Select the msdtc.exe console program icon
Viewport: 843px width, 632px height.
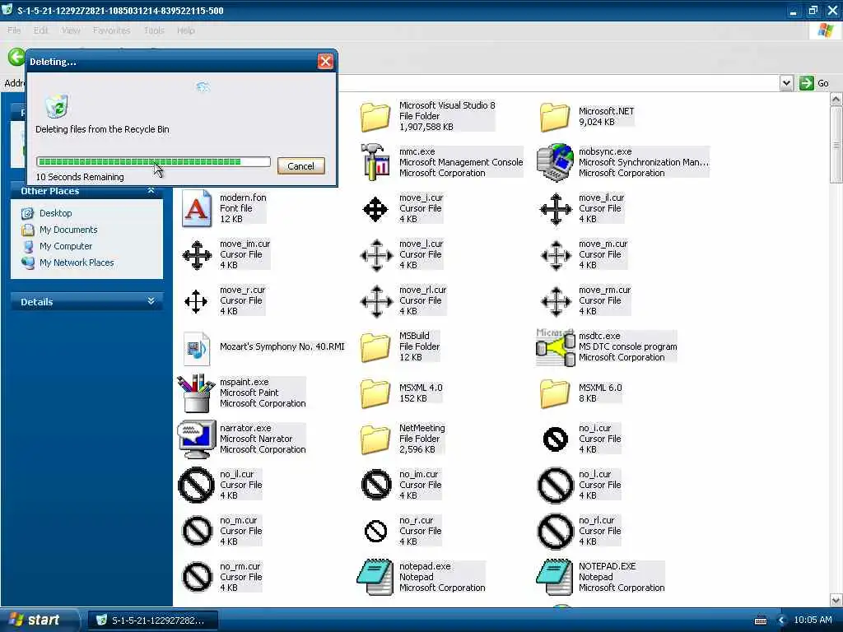pos(555,347)
